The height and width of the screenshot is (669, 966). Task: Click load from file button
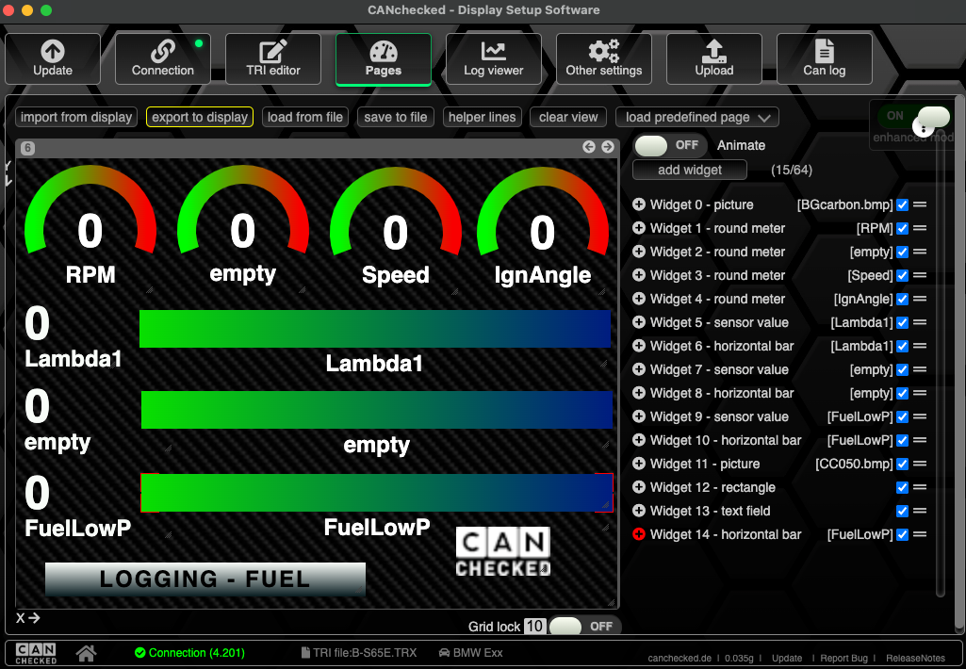(x=305, y=117)
